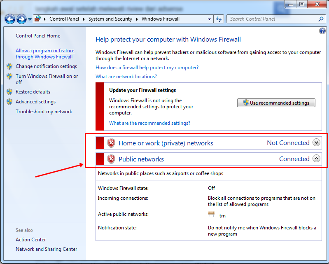Select Public networks heading
The width and height of the screenshot is (329, 264).
coord(141,159)
